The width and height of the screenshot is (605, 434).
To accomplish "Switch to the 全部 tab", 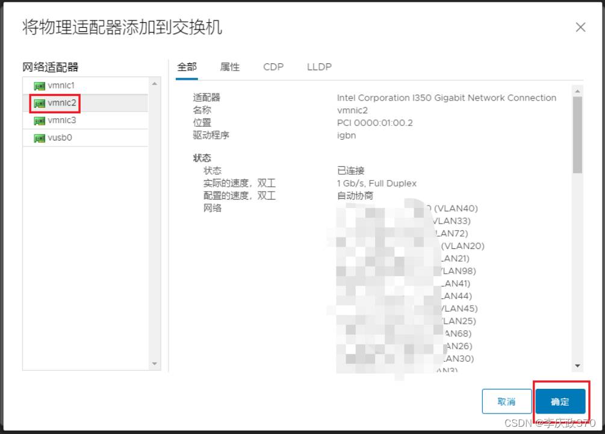I will (187, 67).
